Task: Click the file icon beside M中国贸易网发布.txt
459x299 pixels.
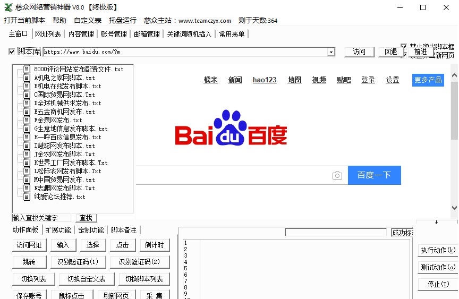Action: [x=27, y=180]
